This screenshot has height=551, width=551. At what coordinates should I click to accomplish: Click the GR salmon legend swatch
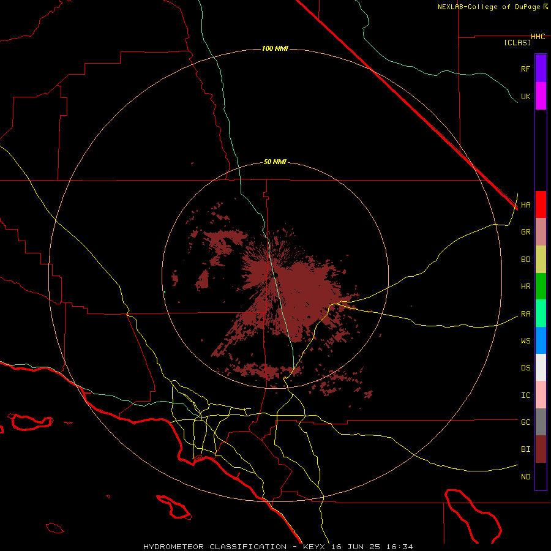(x=541, y=232)
